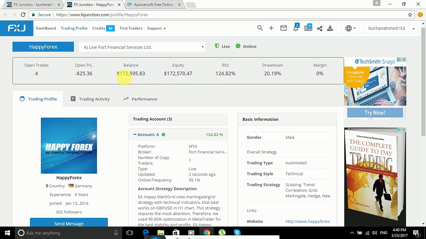426x239 pixels.
Task: Open the mail messages icon
Action: tap(284, 28)
